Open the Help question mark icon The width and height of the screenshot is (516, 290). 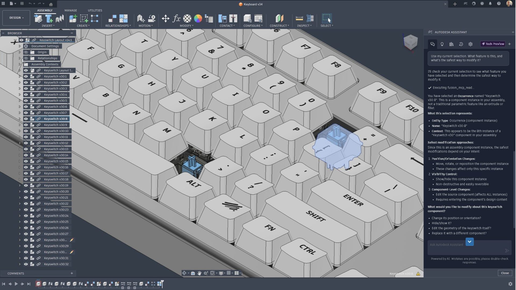[499, 4]
